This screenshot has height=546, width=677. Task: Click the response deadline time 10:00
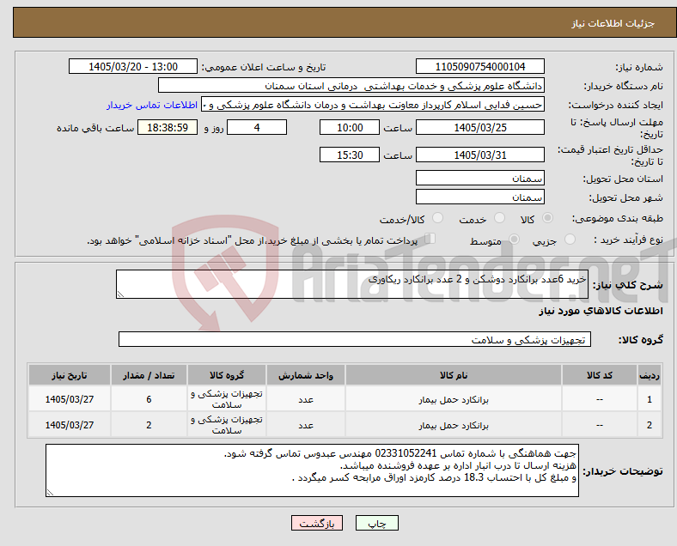tap(350, 127)
